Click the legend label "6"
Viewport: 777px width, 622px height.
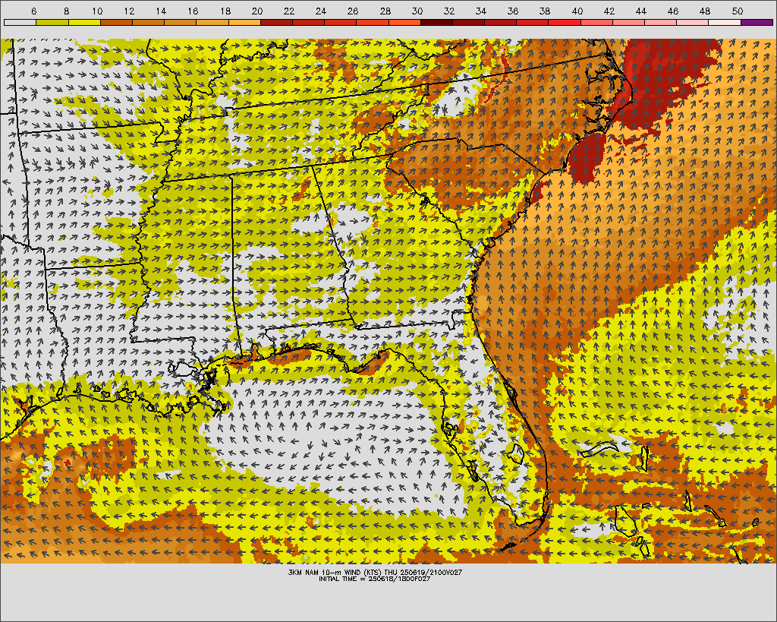[33, 11]
